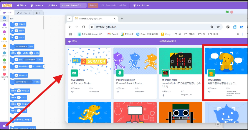Click the zoom magnifier icon in address bar
This screenshot has height=130, width=248.
[x=212, y=27]
